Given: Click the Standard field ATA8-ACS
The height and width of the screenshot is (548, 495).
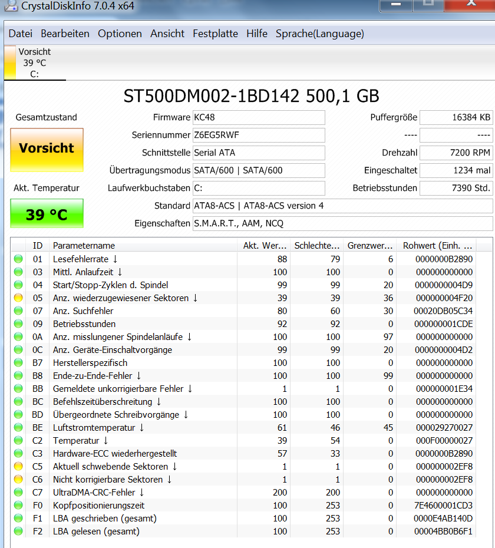Looking at the screenshot, I should (x=342, y=206).
